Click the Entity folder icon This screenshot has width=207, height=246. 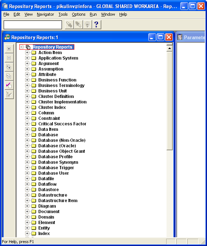point(34,228)
